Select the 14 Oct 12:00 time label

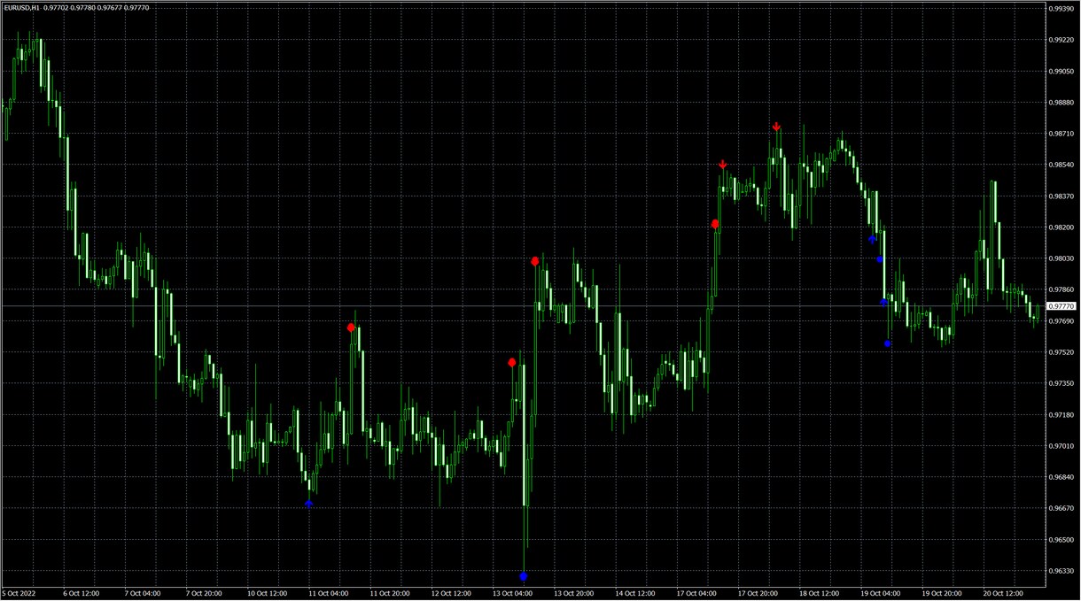pyautogui.click(x=635, y=594)
